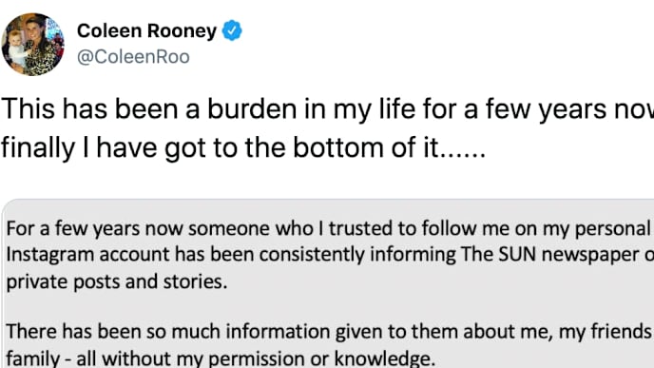Click the line "family - all without my permission"
Image resolution: width=654 pixels, height=368 pixels.
[221, 358]
